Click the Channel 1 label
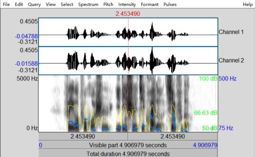 [231, 32]
